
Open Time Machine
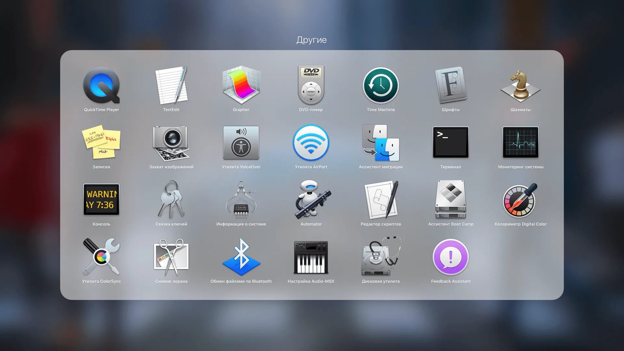pyautogui.click(x=381, y=86)
